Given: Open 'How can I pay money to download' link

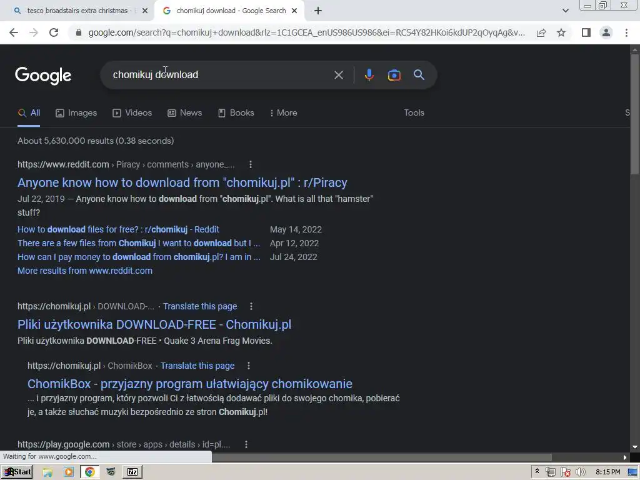Looking at the screenshot, I should [139, 257].
